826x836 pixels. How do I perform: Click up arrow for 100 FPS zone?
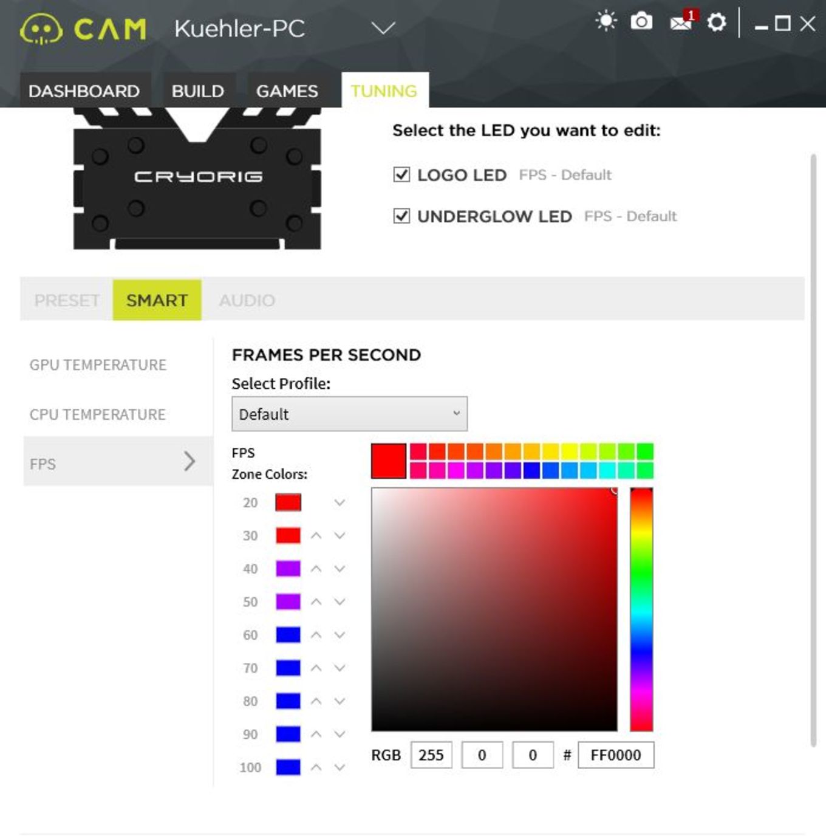316,767
